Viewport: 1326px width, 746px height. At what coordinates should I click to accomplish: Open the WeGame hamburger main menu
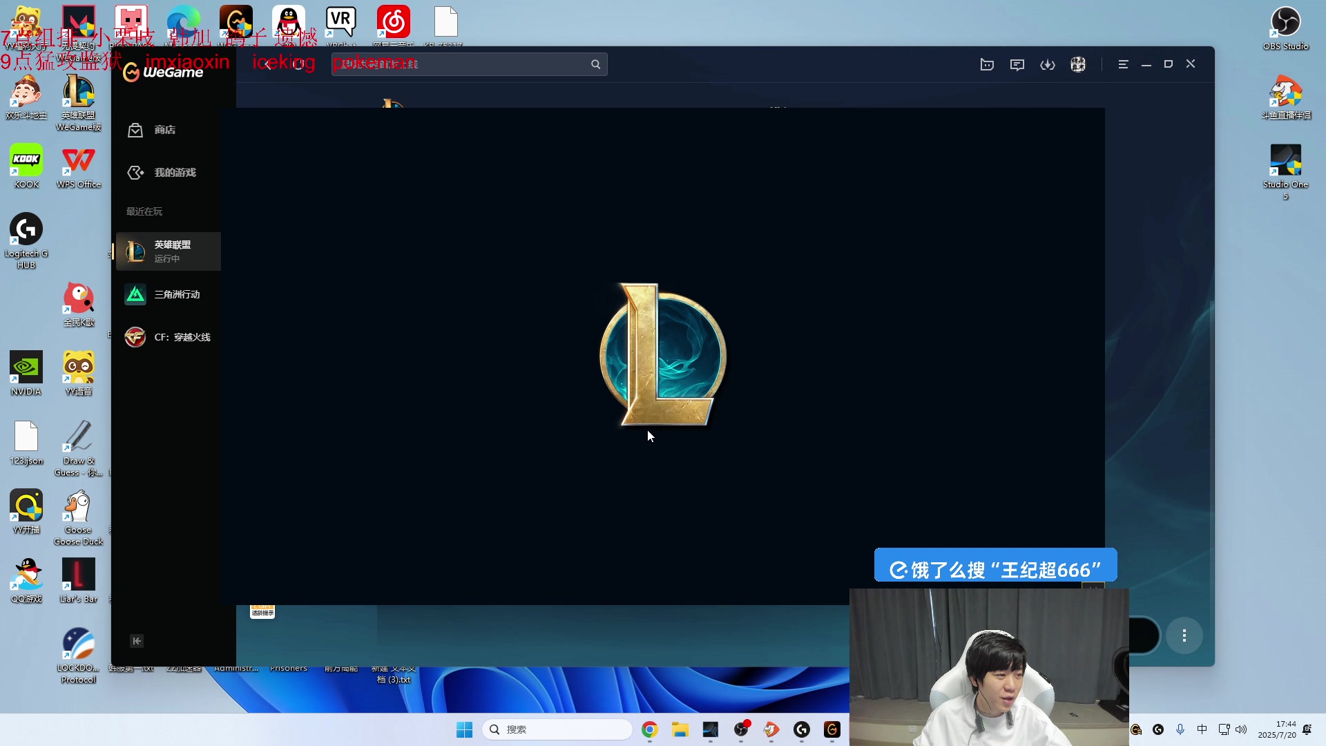click(x=1123, y=64)
